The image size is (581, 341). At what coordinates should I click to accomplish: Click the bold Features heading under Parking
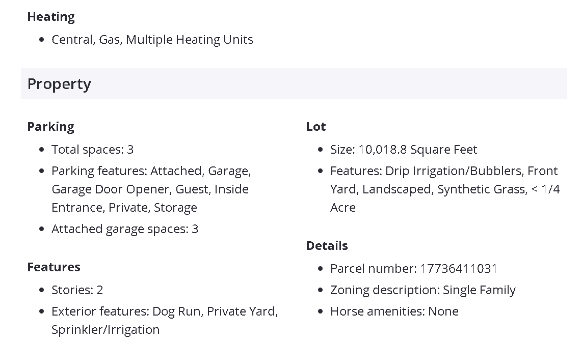tap(54, 267)
